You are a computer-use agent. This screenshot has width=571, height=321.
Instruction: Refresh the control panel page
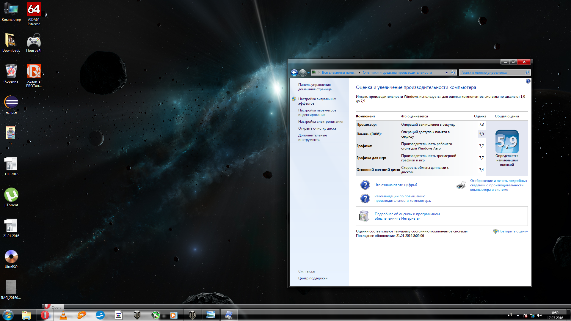coord(453,73)
